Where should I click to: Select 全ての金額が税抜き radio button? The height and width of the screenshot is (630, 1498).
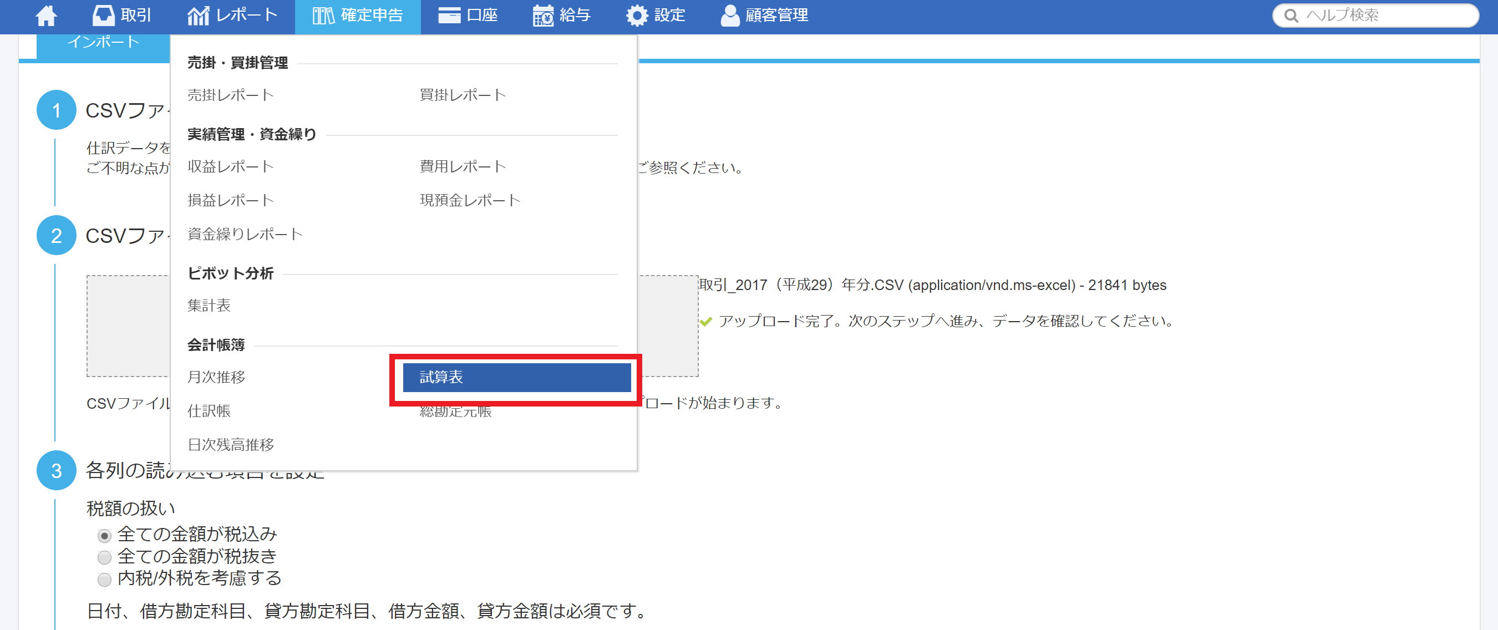click(104, 557)
